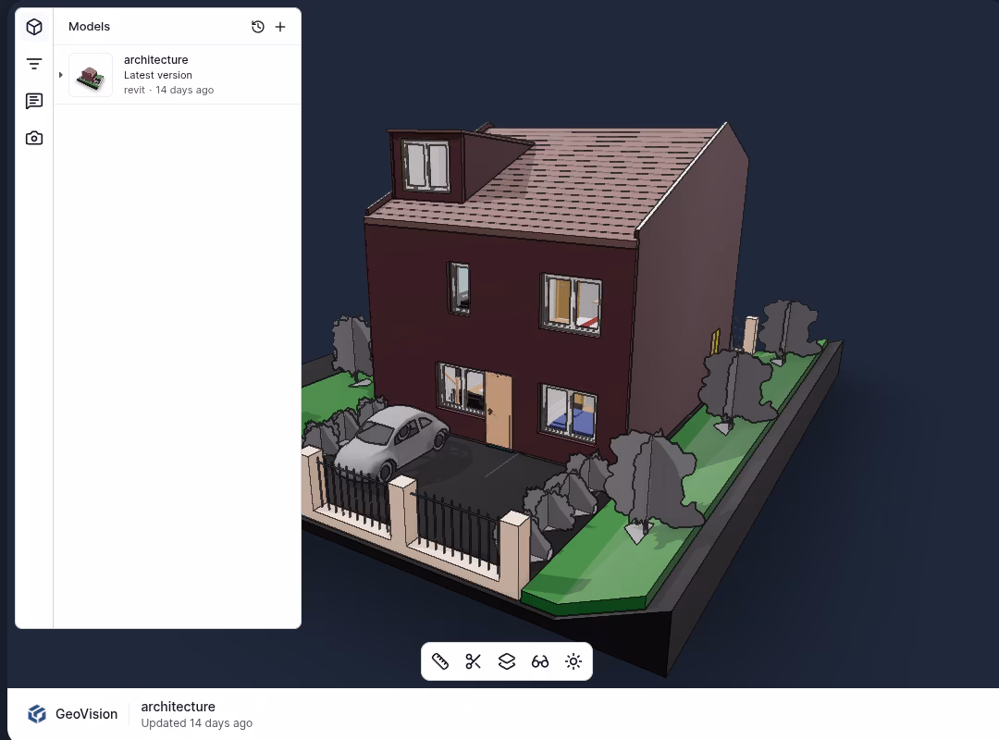Click the dormer window on the roof
The width and height of the screenshot is (999, 740).
[x=425, y=166]
